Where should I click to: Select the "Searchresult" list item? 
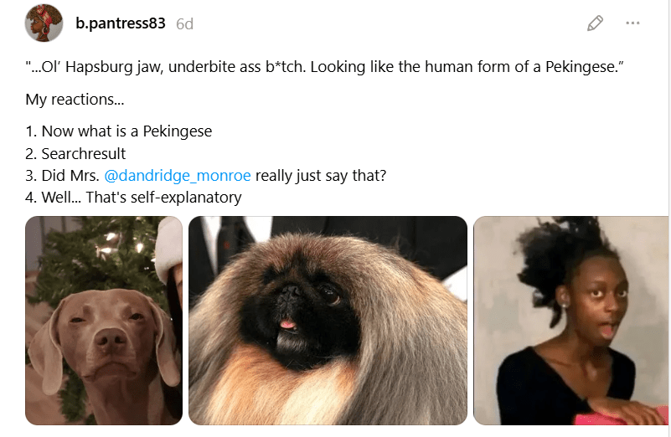point(75,153)
